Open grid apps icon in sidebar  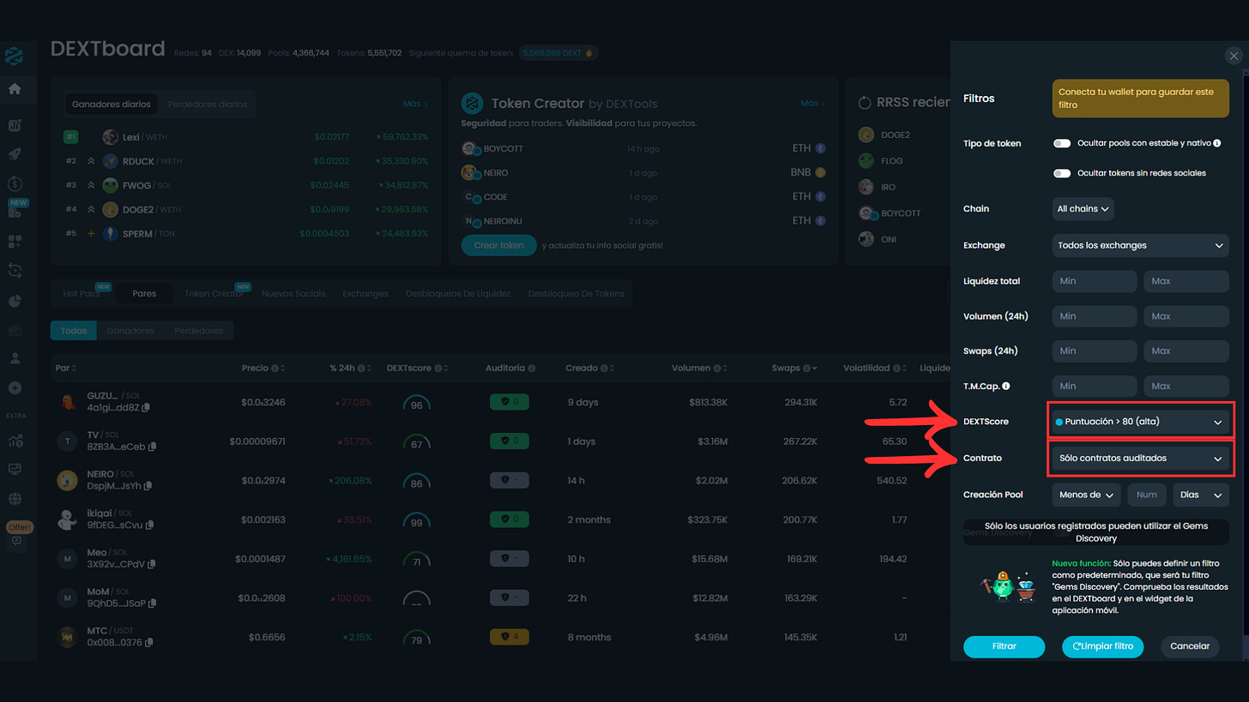[14, 242]
